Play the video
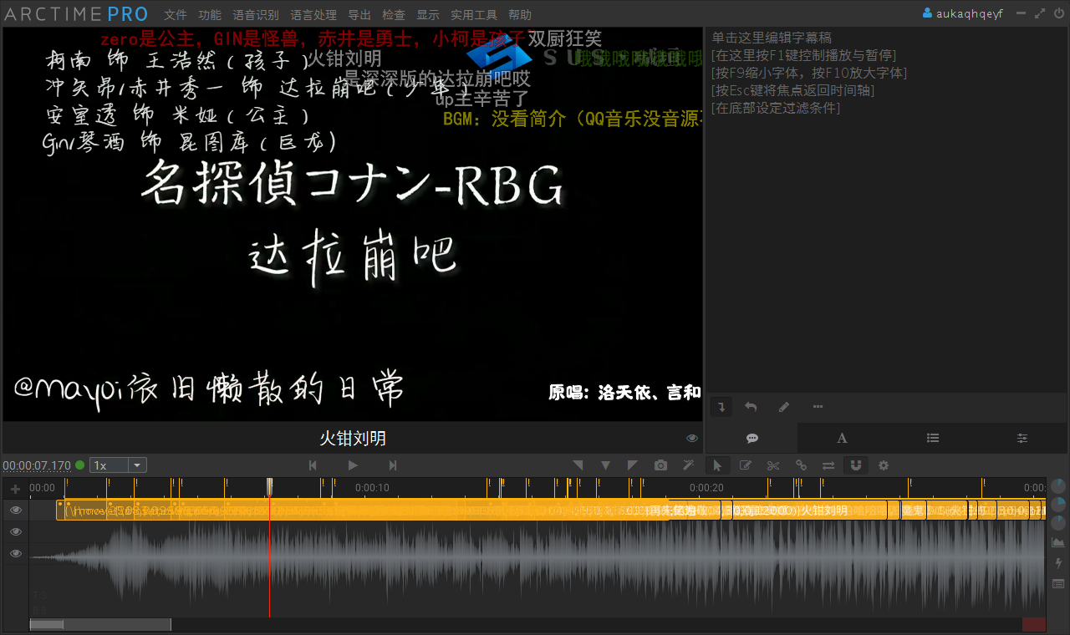1070x635 pixels. pos(353,465)
